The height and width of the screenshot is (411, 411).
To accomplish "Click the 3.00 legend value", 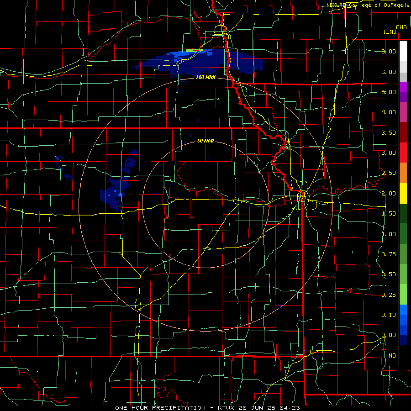I will (x=389, y=153).
